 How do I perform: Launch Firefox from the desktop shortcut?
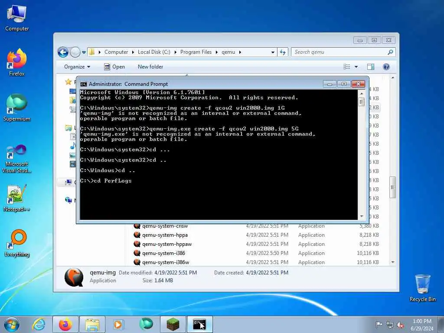[17, 62]
